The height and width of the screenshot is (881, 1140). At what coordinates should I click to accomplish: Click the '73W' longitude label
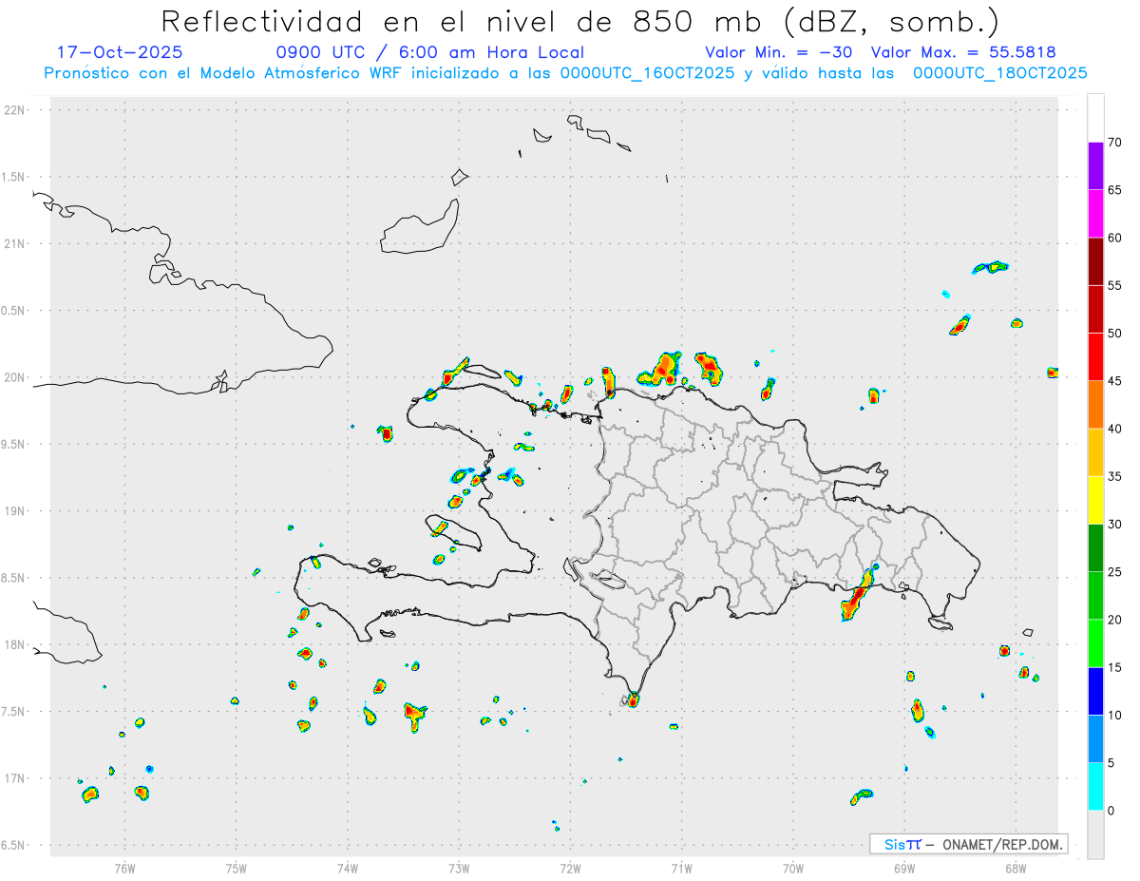(x=459, y=868)
